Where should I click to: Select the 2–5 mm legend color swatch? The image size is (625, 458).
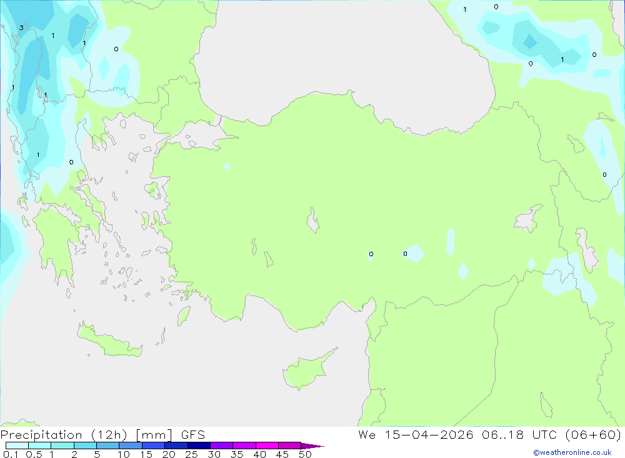click(85, 446)
